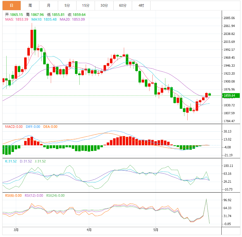This screenshot has height=237, width=242.
Task: Show the 30分 chart view
Action: click(104, 5)
